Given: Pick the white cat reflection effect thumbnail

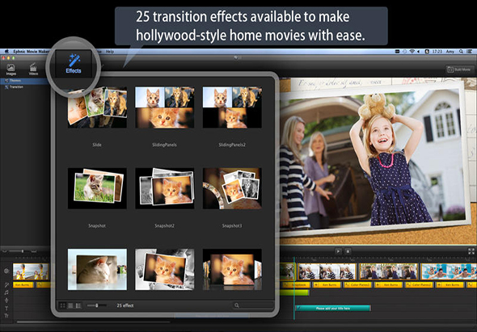Looking at the screenshot, I should tap(97, 269).
